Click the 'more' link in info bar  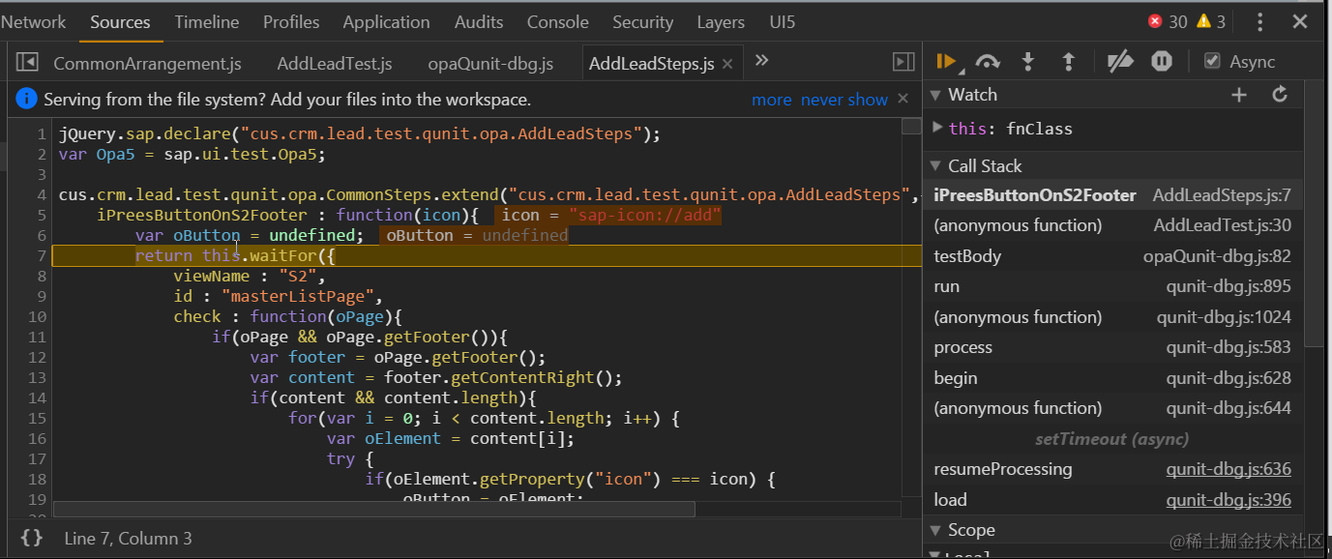771,100
